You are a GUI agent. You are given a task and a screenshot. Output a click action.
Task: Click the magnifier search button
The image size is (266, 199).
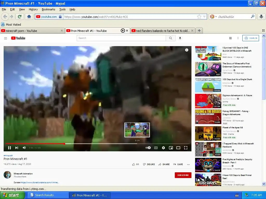pyautogui.click(x=171, y=38)
